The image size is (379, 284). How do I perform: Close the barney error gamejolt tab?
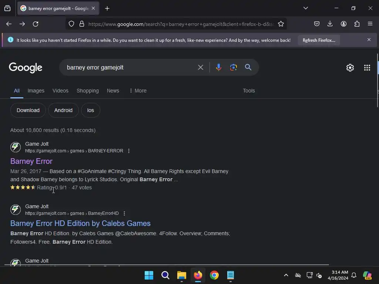[x=93, y=8]
